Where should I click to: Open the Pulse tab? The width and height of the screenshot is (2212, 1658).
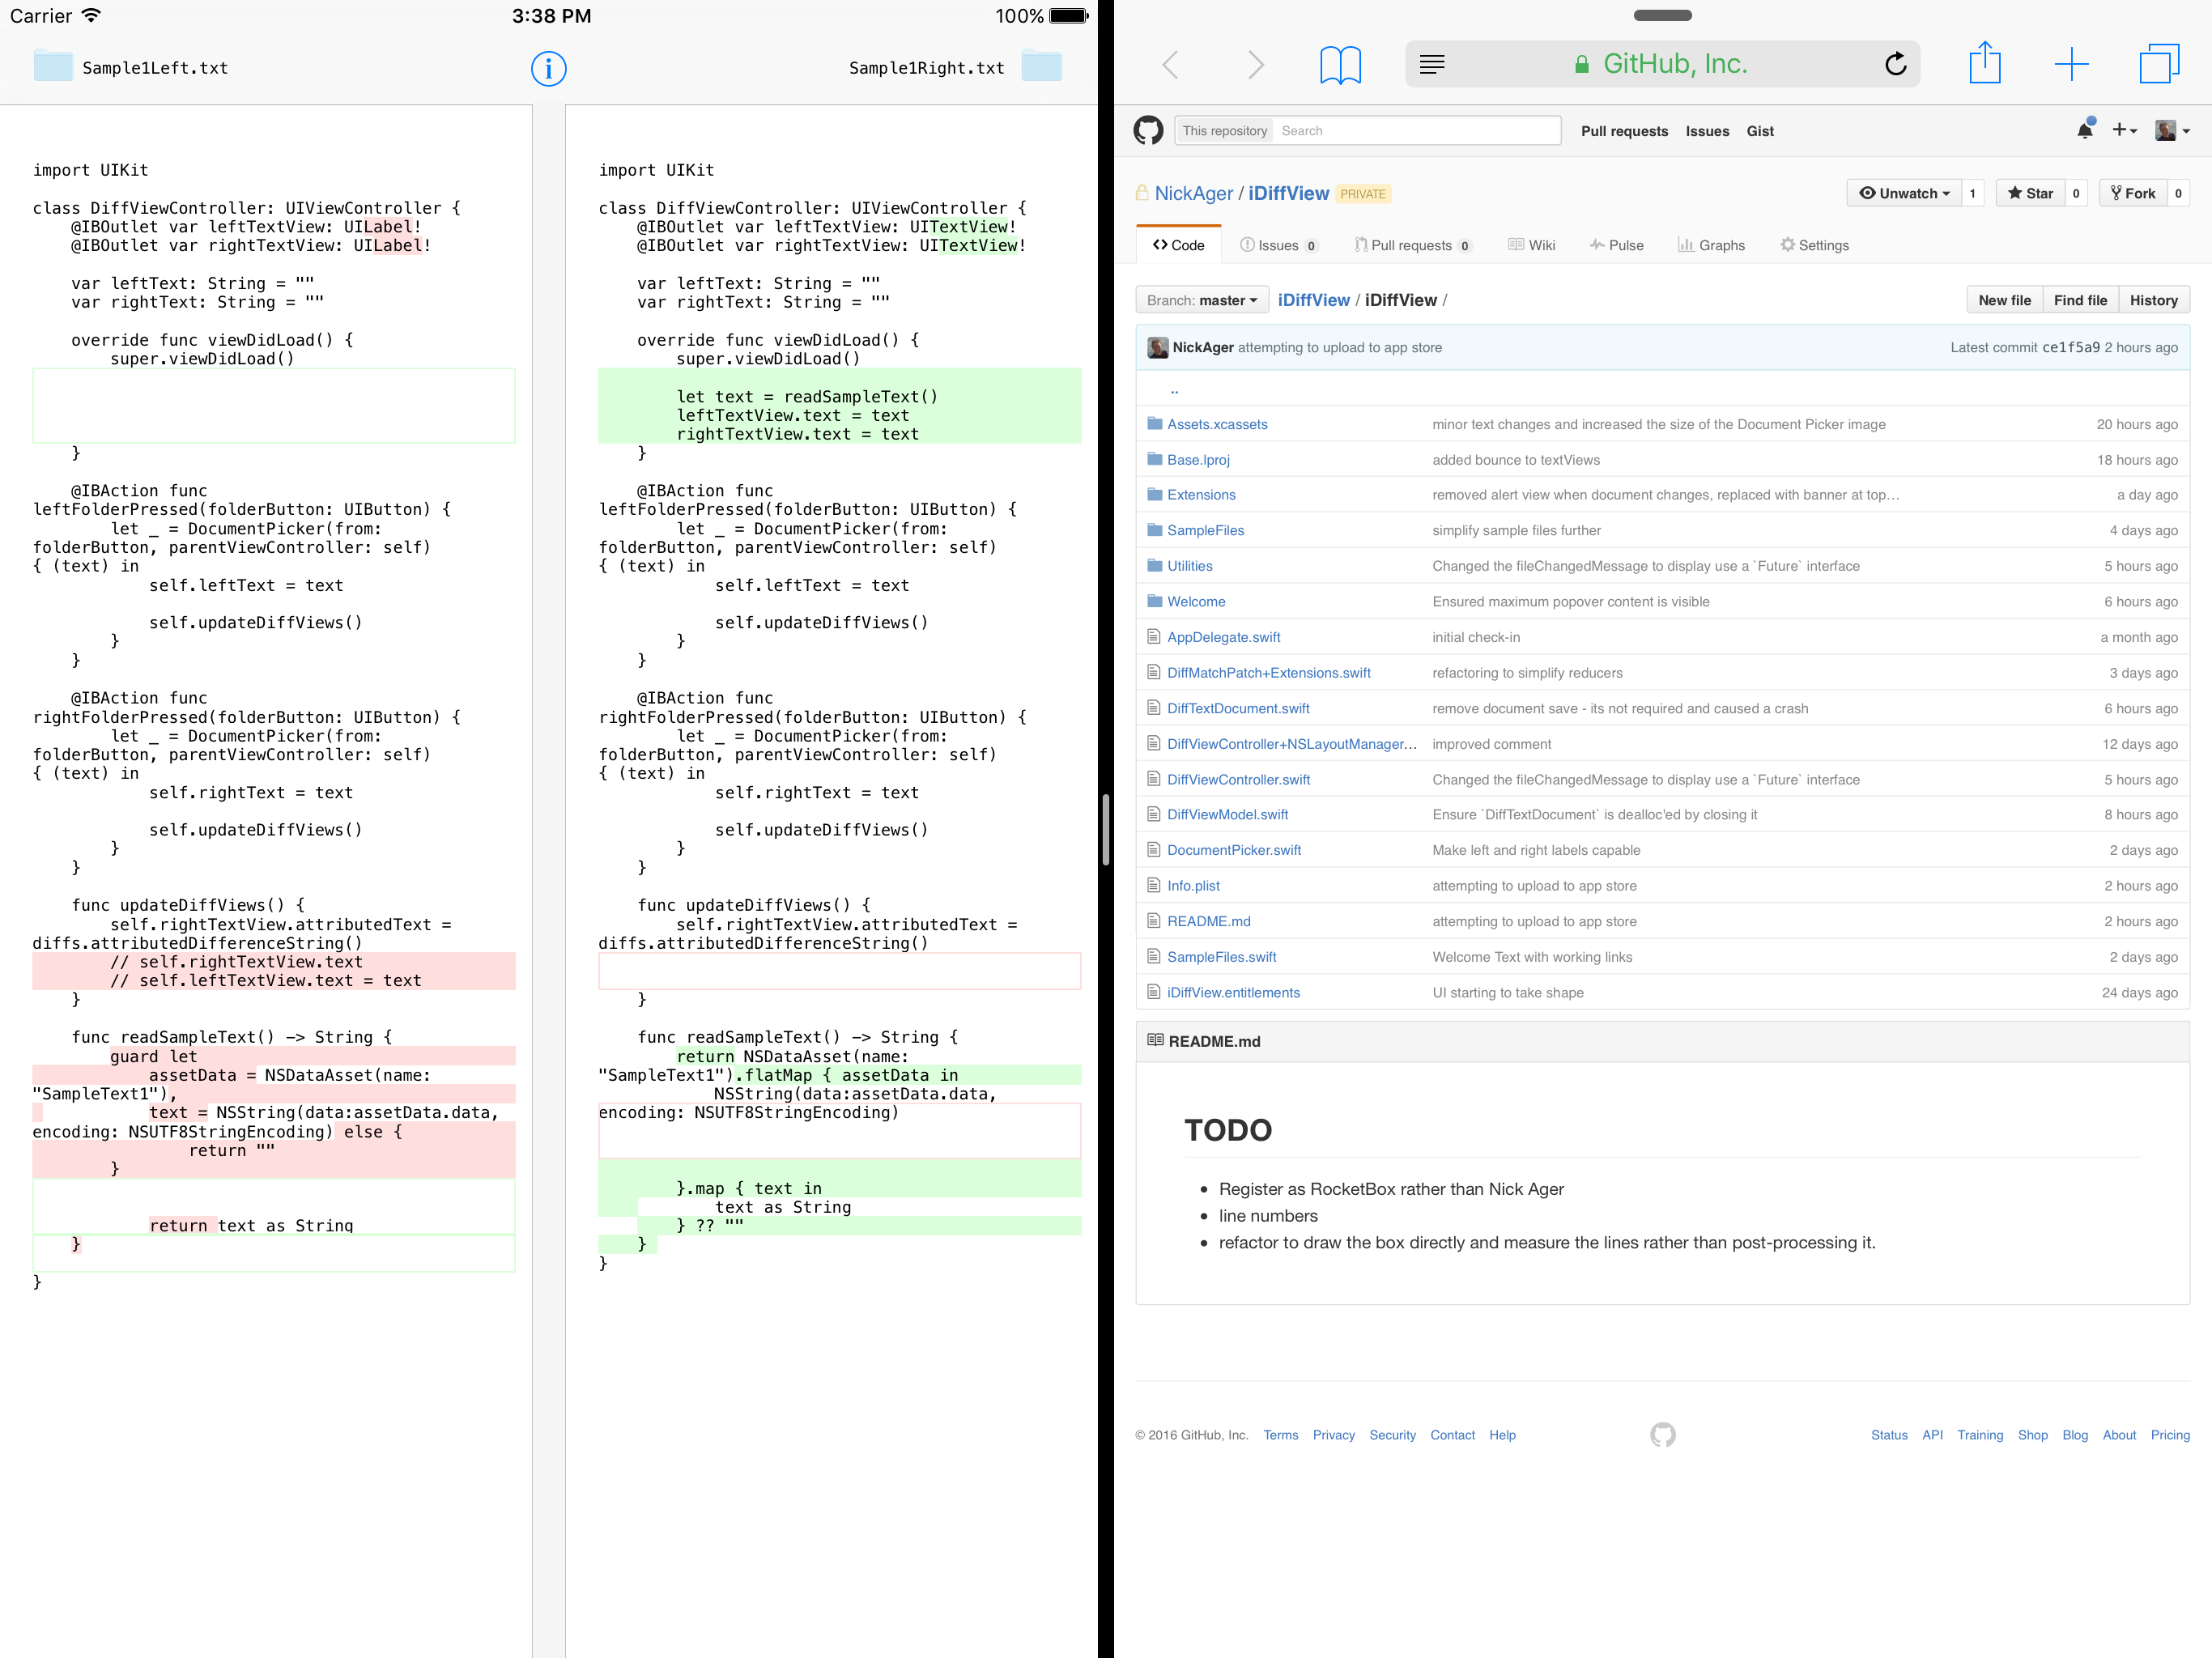(x=1616, y=245)
